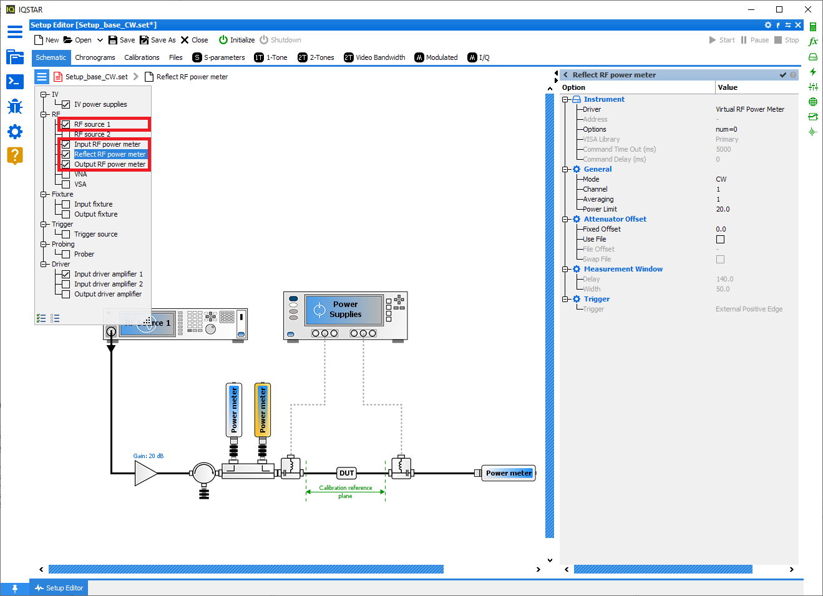Click the bug debug icon in left sidebar

[15, 107]
